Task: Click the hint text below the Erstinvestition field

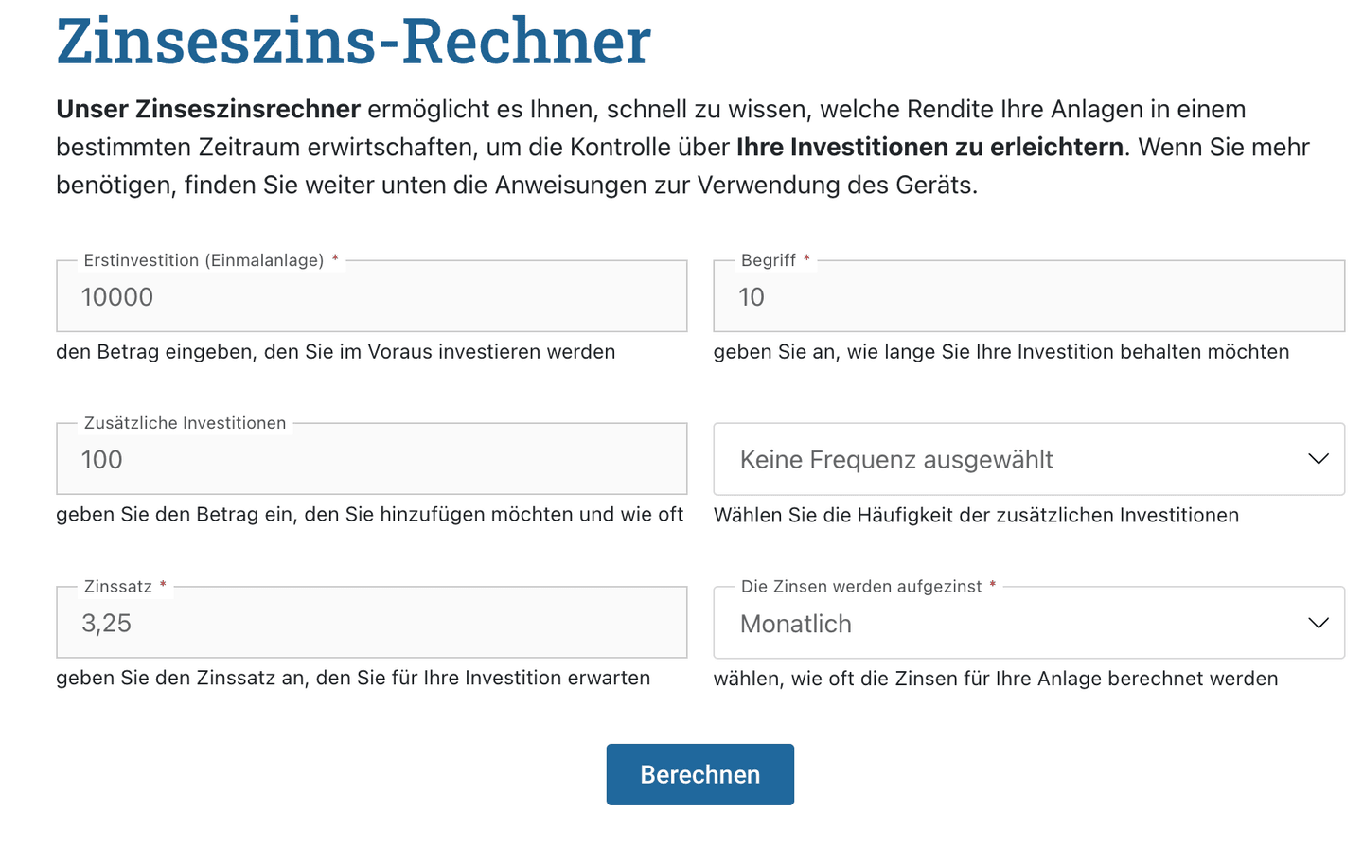Action: coord(335,352)
